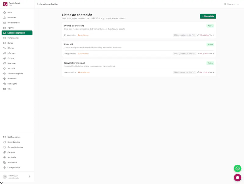The height and width of the screenshot is (184, 244).
Task: Go to Consentimientos section
Action: click(x=17, y=147)
